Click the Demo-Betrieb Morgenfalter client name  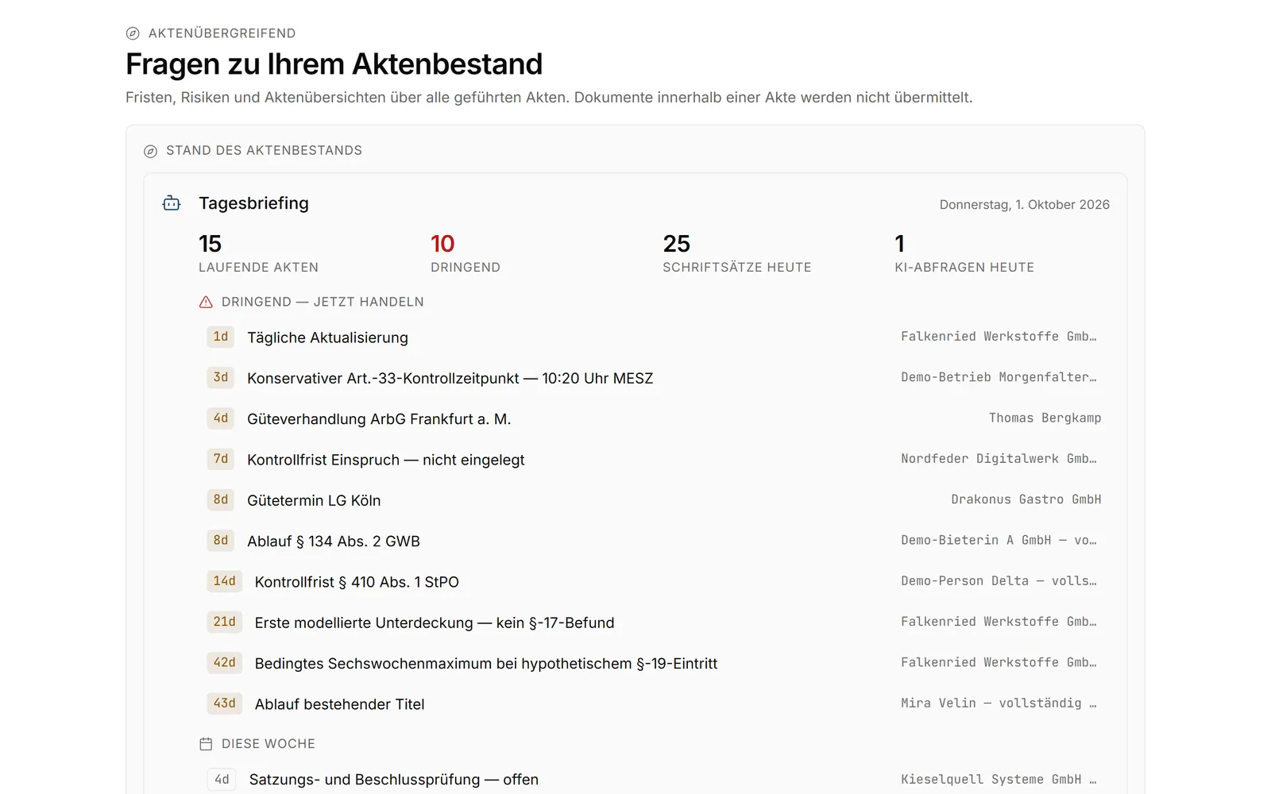coord(999,377)
